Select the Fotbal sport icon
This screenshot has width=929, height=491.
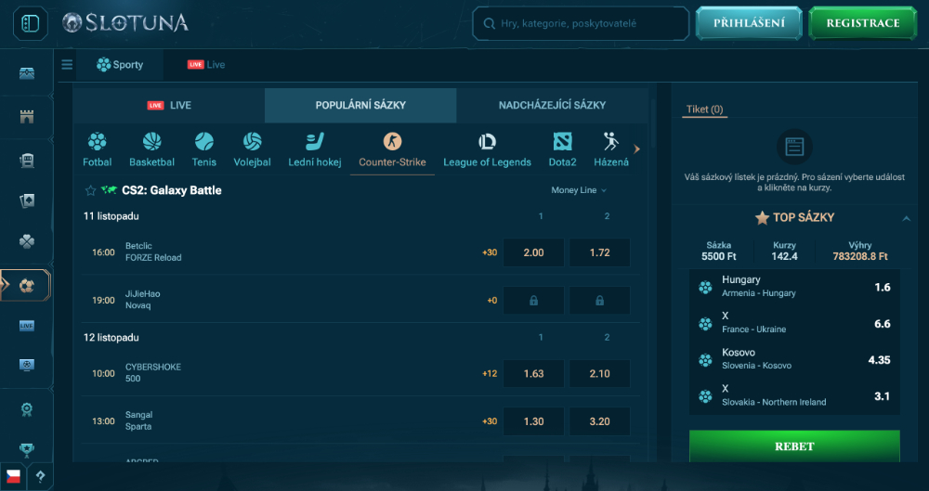click(98, 149)
